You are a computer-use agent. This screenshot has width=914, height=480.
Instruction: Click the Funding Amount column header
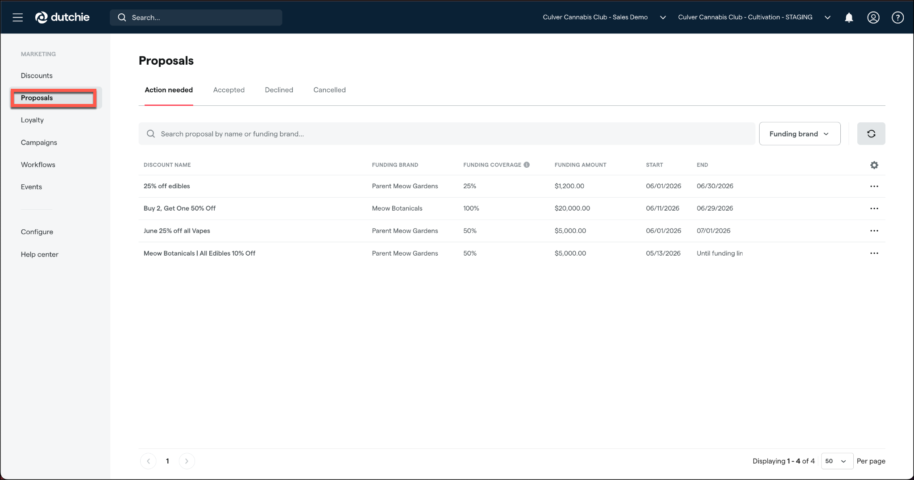[580, 165]
